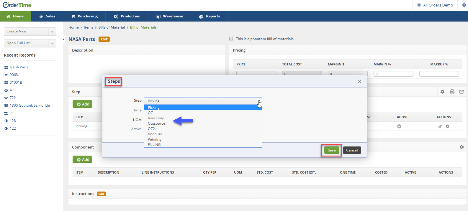Open the Reports menu
This screenshot has height=211, width=468.
209,16
